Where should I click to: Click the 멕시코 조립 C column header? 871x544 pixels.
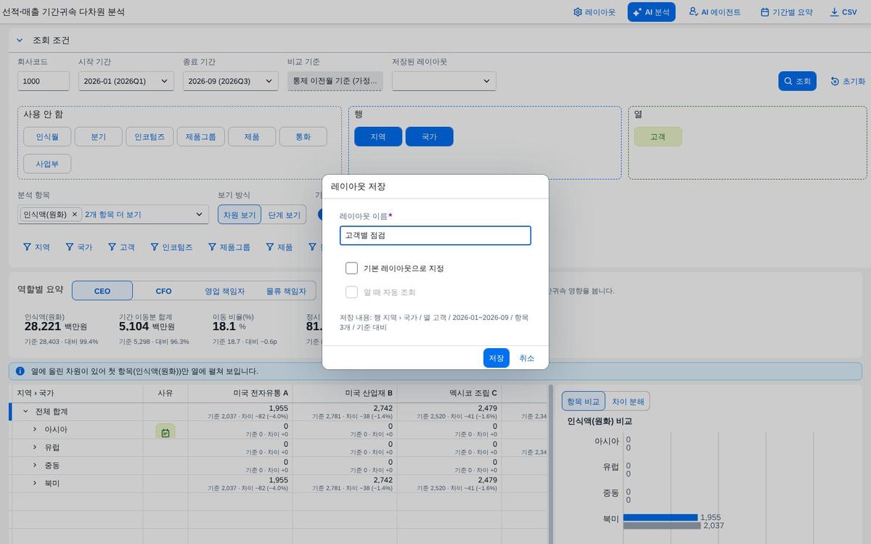point(449,393)
